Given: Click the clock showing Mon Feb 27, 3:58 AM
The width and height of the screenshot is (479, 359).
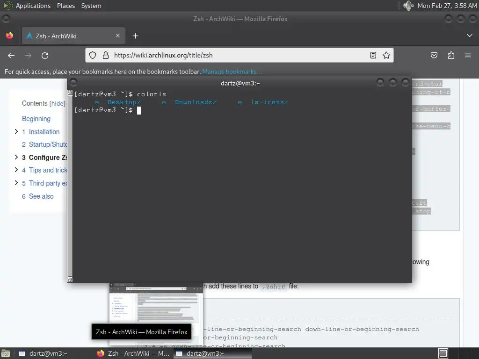Looking at the screenshot, I should [x=447, y=6].
